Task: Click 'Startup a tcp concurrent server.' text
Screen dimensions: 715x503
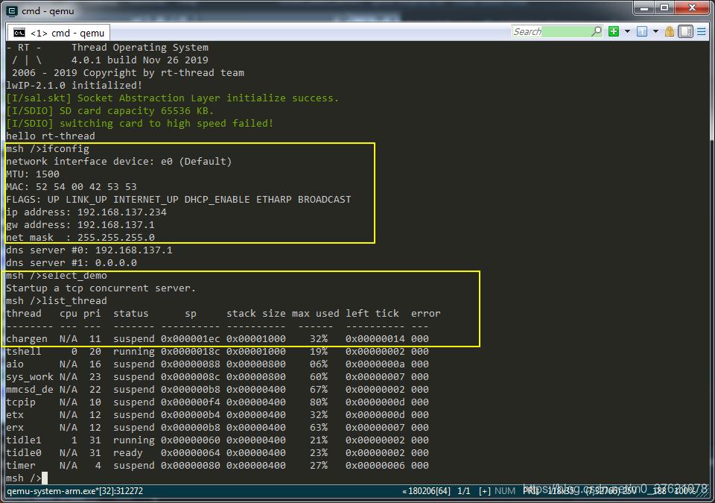Action: tap(101, 288)
